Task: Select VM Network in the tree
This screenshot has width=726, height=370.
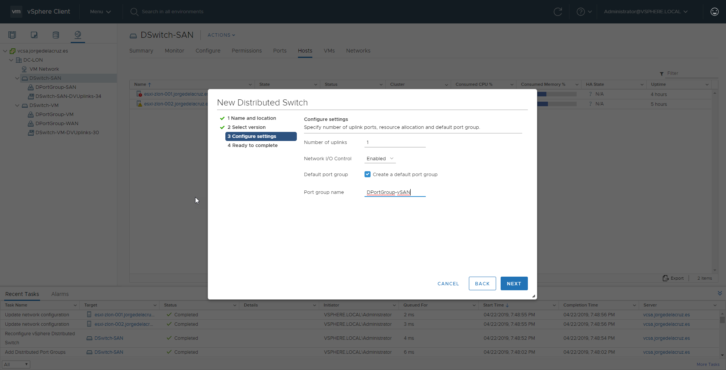Action: (44, 69)
